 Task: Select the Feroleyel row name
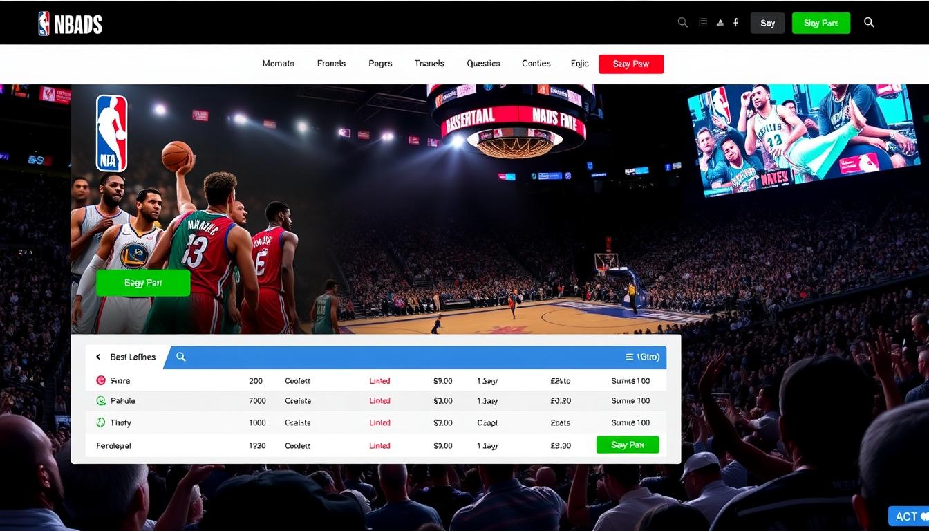click(113, 446)
